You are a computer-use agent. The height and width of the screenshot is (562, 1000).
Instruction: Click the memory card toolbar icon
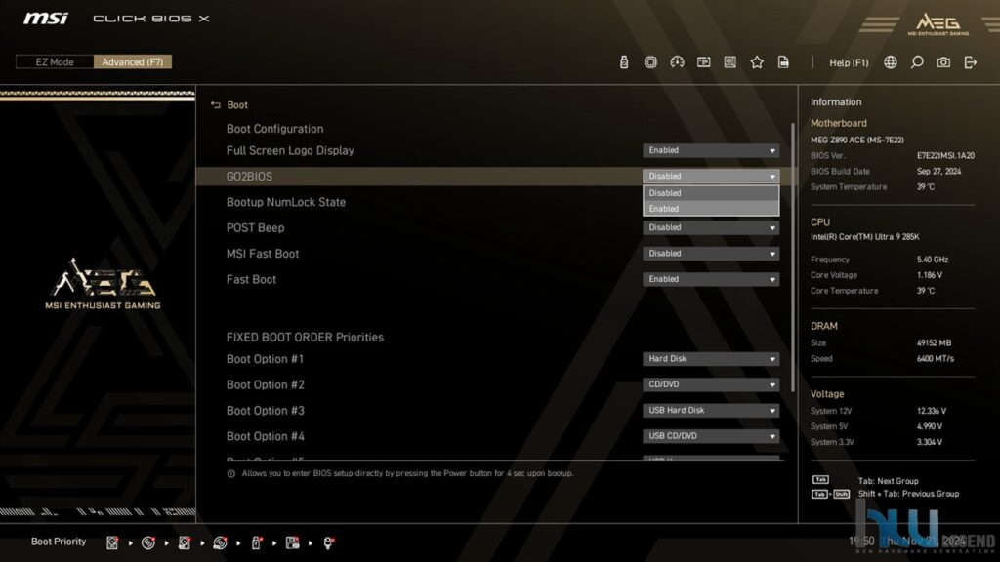pos(703,61)
